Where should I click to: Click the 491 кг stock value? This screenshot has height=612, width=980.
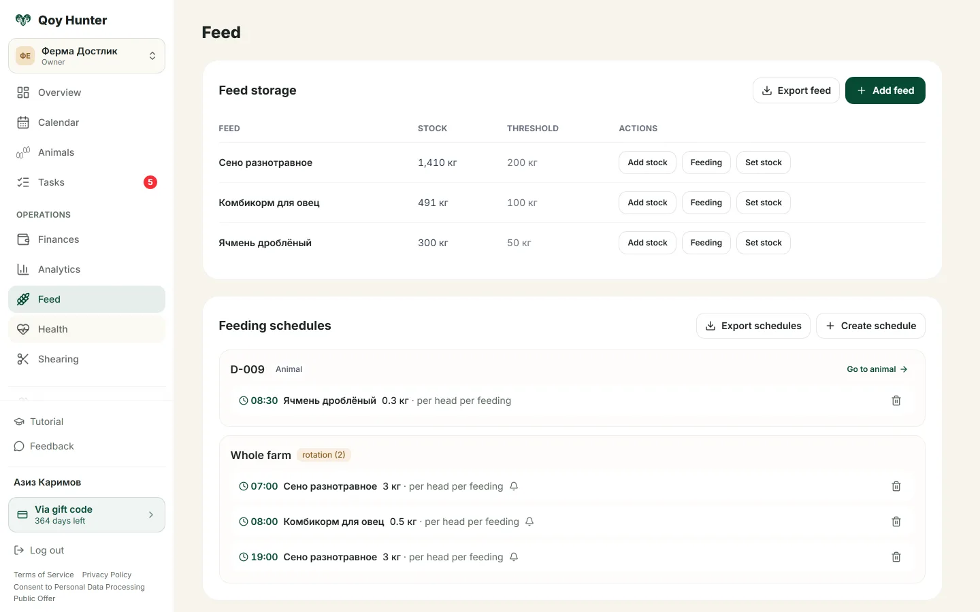coord(433,203)
